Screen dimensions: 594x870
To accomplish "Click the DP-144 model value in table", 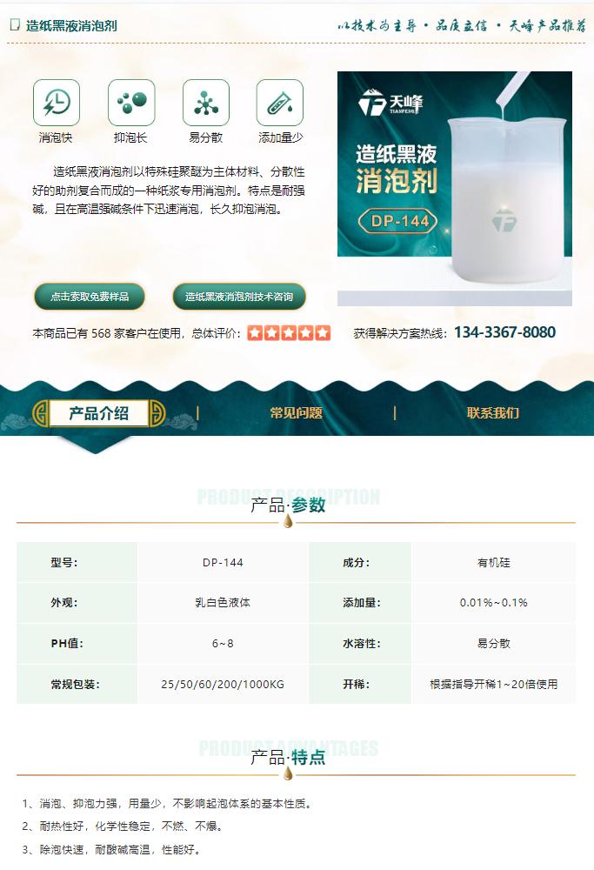I will click(x=223, y=563).
